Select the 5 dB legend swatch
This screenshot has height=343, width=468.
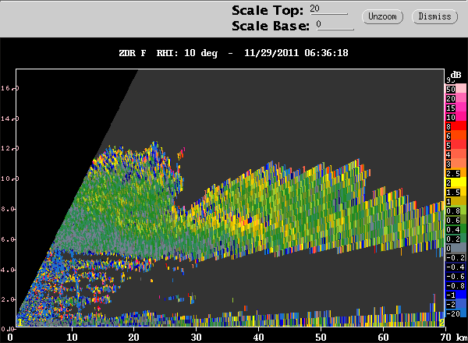(x=456, y=145)
